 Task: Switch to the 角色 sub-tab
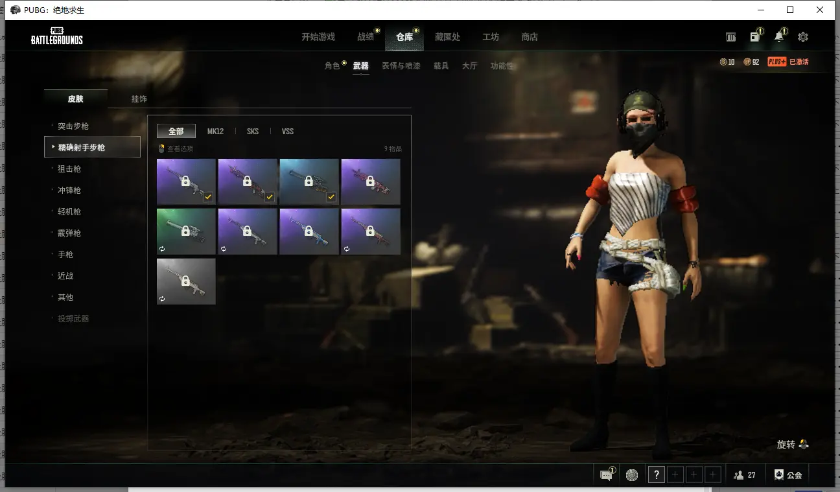pyautogui.click(x=332, y=65)
